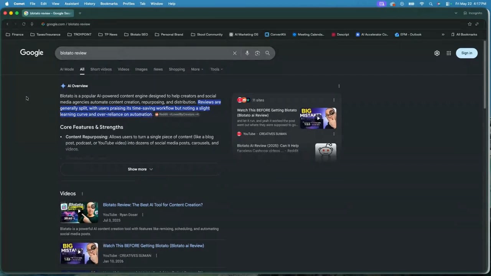Open the History menu

click(89, 4)
